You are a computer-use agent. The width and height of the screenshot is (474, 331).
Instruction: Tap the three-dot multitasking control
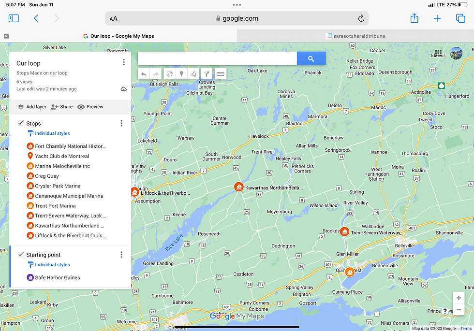(x=237, y=4)
